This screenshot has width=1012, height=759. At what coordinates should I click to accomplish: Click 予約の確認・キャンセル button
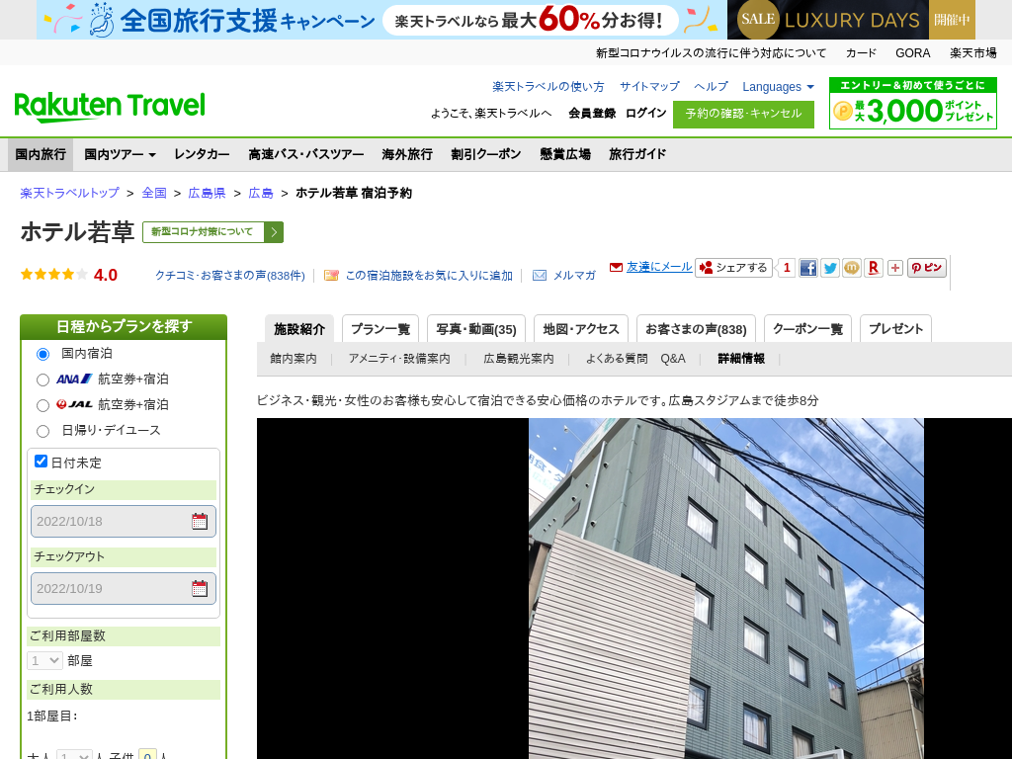pos(743,115)
